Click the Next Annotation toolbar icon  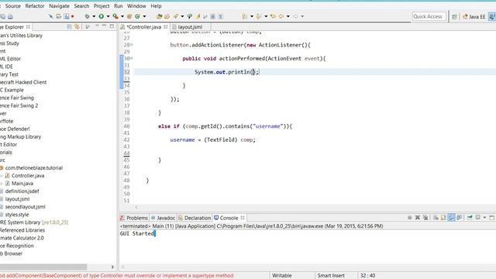pos(245,16)
